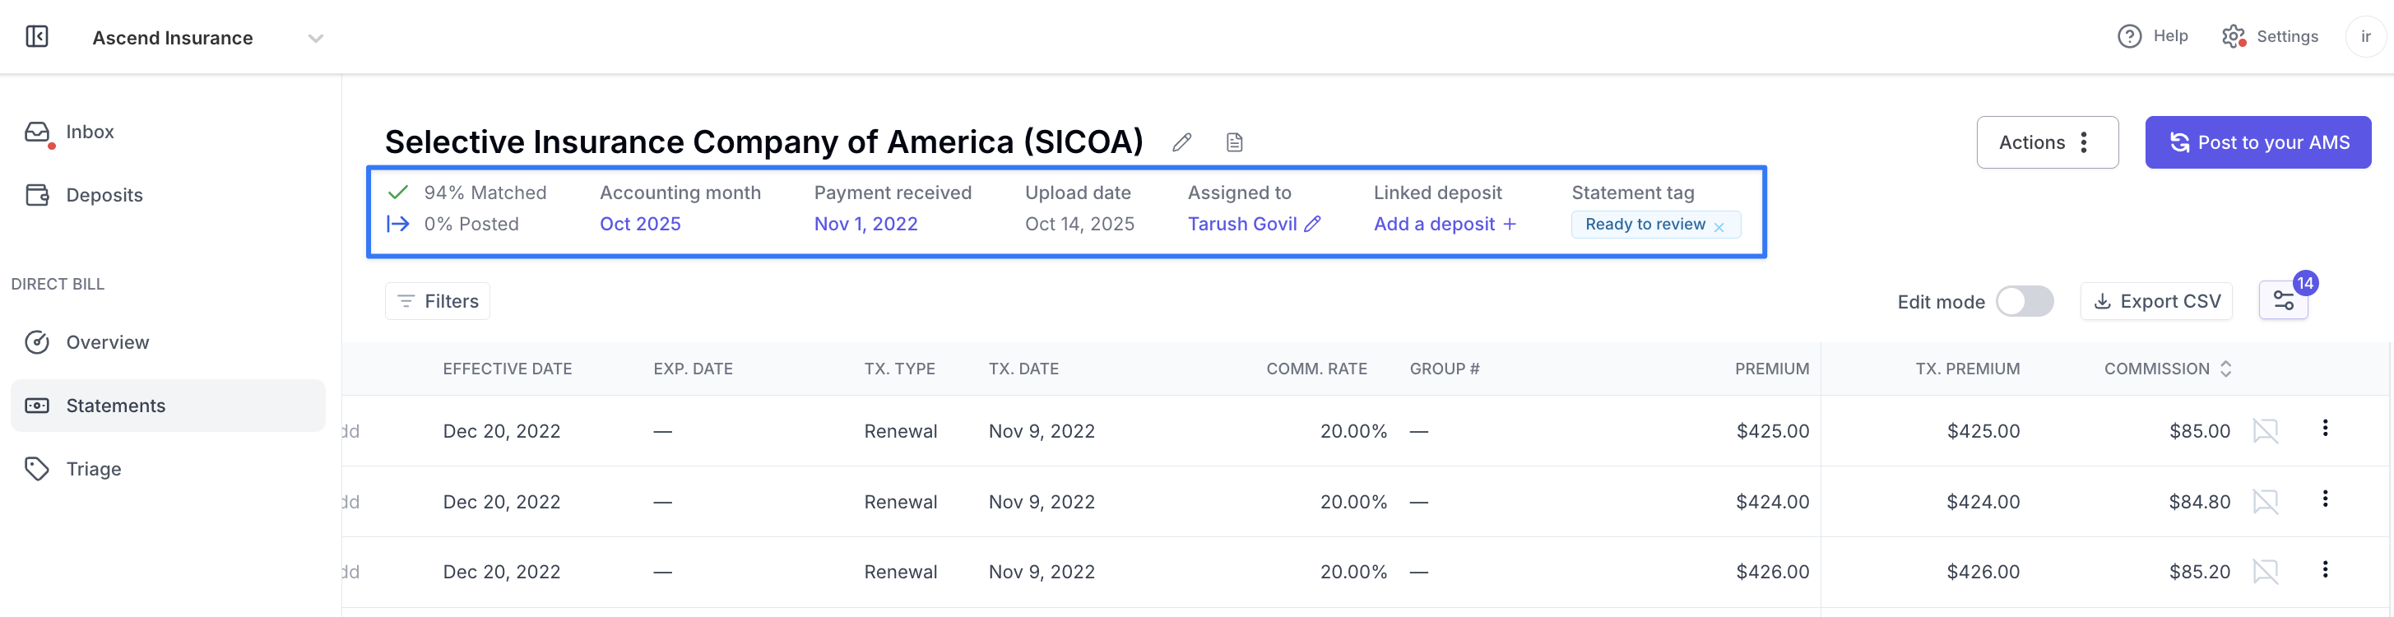
Task: Toggle Edit mode on
Action: [x=2024, y=301]
